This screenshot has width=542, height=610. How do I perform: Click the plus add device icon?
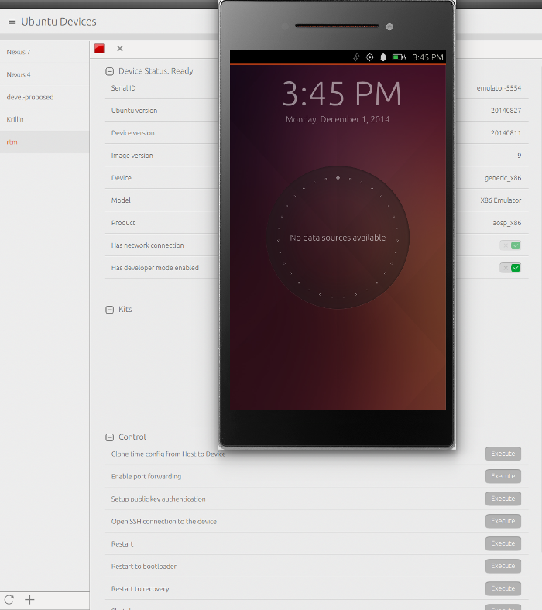pyautogui.click(x=29, y=599)
